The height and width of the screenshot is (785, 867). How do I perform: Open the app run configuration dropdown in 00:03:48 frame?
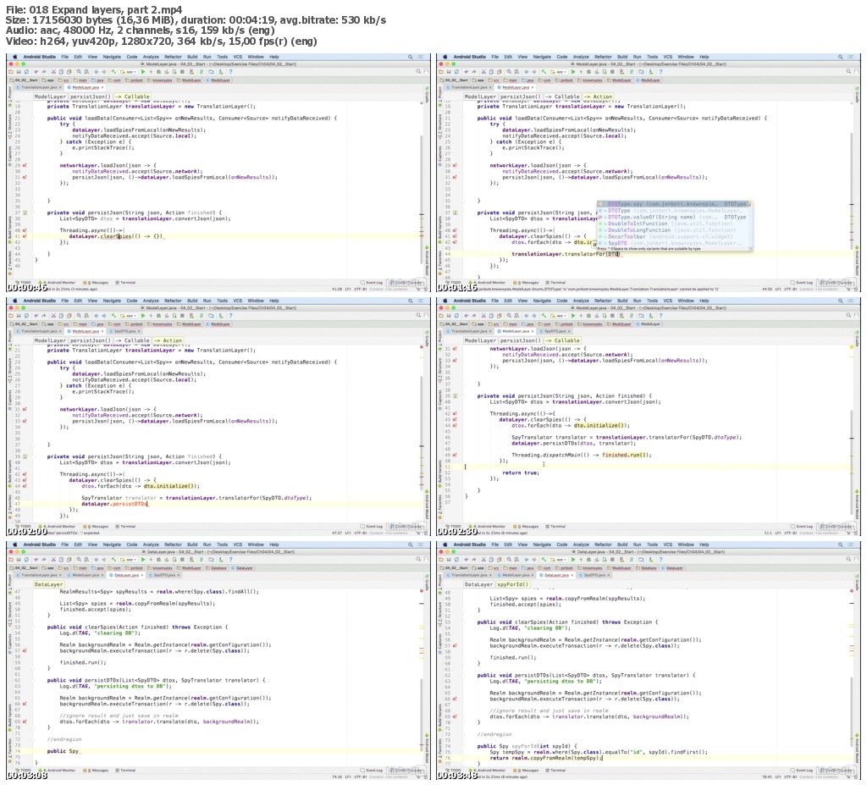point(559,560)
